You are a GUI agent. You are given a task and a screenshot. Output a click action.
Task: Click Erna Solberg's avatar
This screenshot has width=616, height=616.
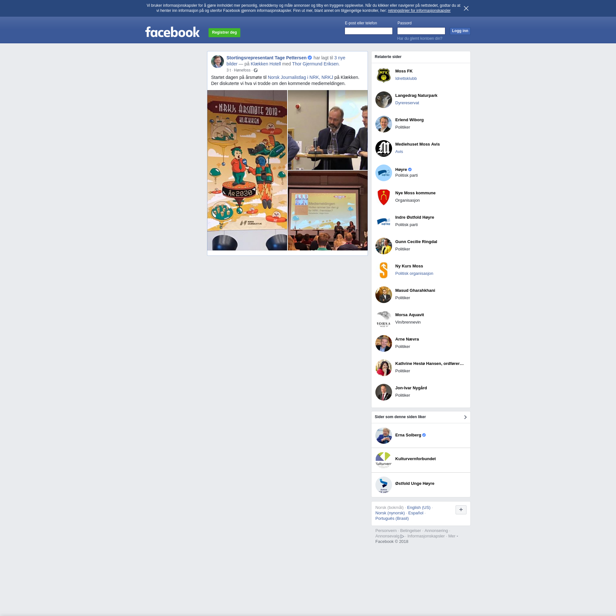383,435
